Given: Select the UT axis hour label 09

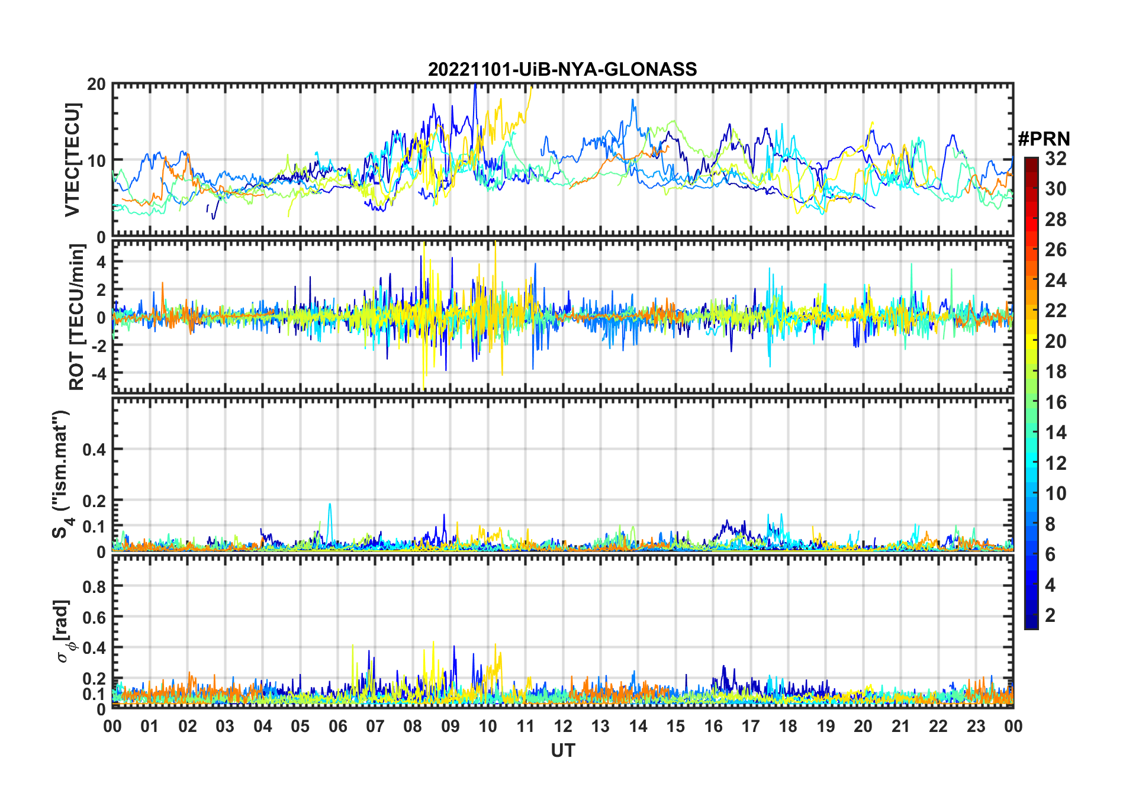Looking at the screenshot, I should [x=451, y=726].
